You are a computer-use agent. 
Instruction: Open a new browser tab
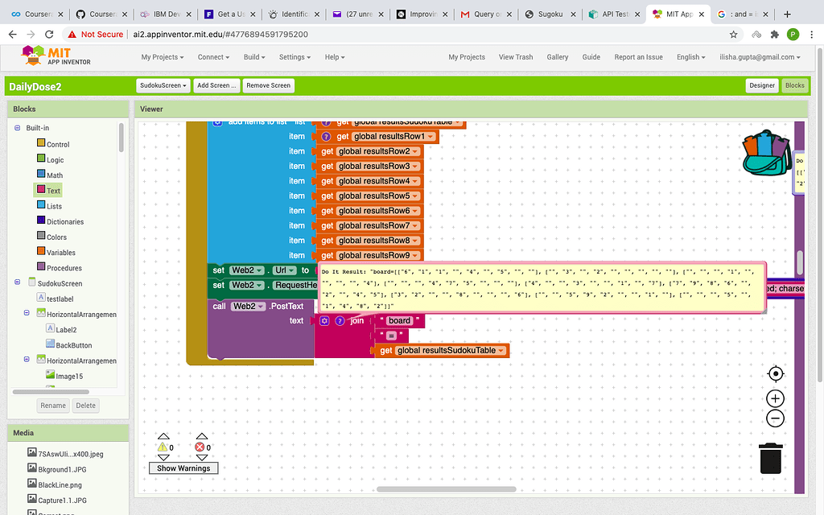[x=787, y=14]
